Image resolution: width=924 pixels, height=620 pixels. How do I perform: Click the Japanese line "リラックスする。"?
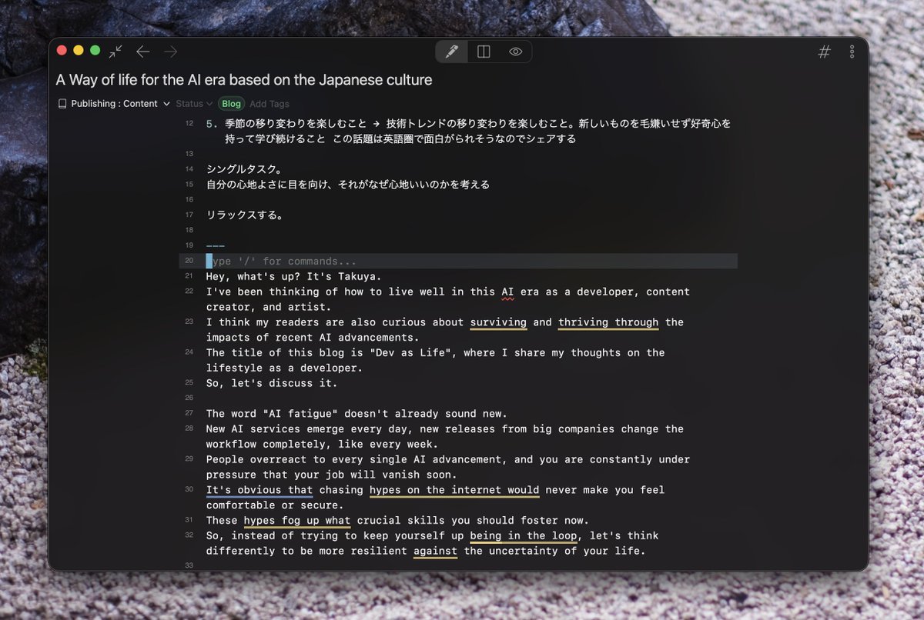244,215
